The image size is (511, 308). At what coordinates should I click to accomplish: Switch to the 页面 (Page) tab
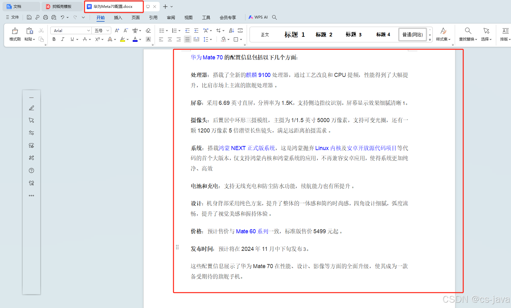136,18
